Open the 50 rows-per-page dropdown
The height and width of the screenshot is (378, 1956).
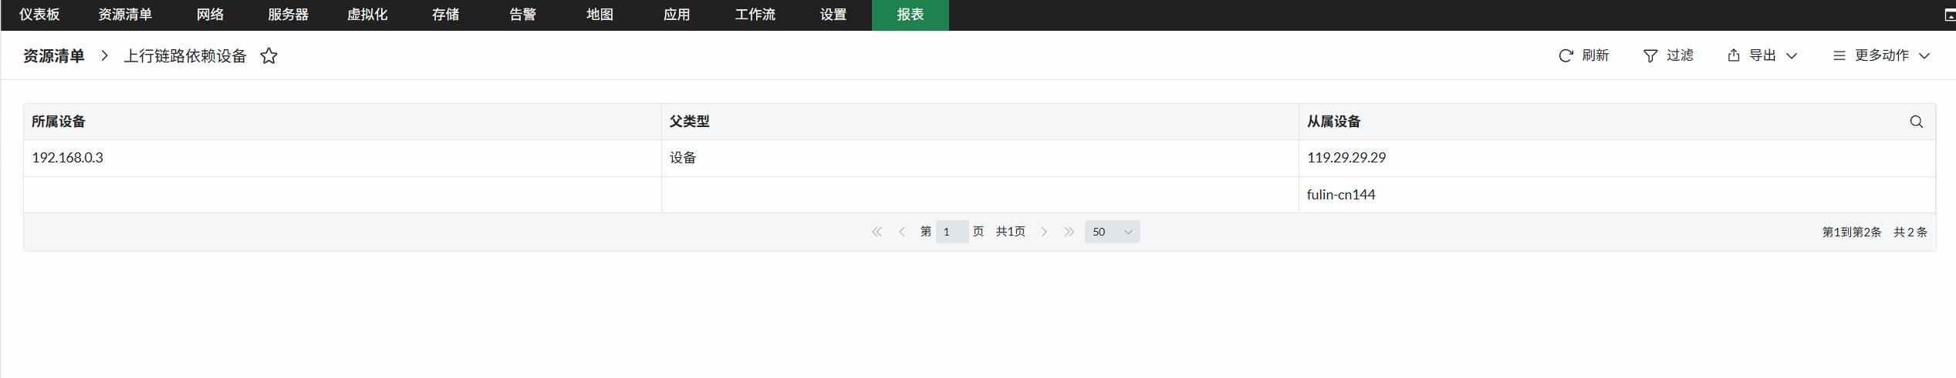tap(1112, 232)
